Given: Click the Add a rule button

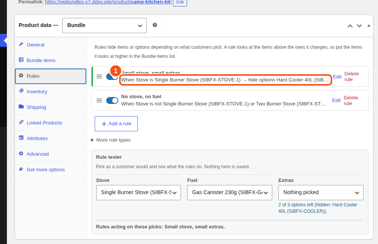Looking at the screenshot, I should (116, 124).
